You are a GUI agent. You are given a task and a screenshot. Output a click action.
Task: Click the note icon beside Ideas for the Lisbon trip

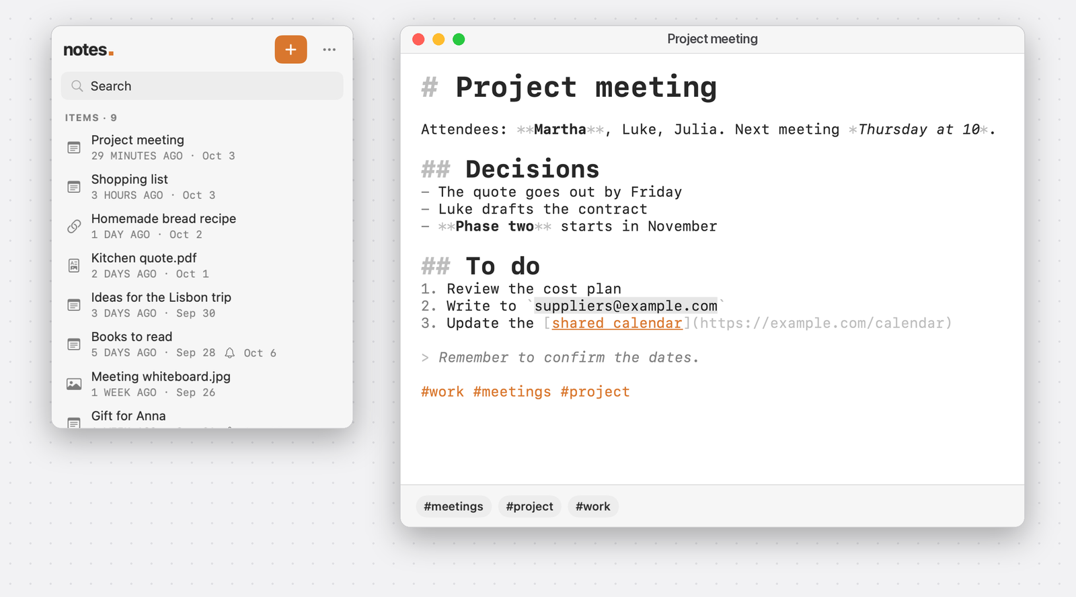[74, 305]
